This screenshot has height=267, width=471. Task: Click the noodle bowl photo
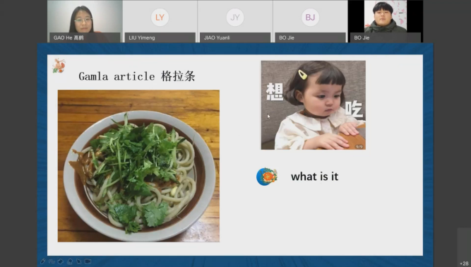click(x=138, y=166)
